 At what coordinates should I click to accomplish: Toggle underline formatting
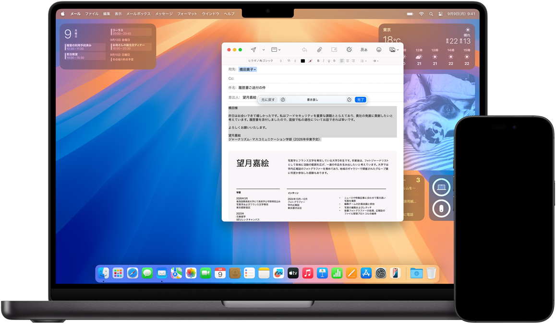329,61
